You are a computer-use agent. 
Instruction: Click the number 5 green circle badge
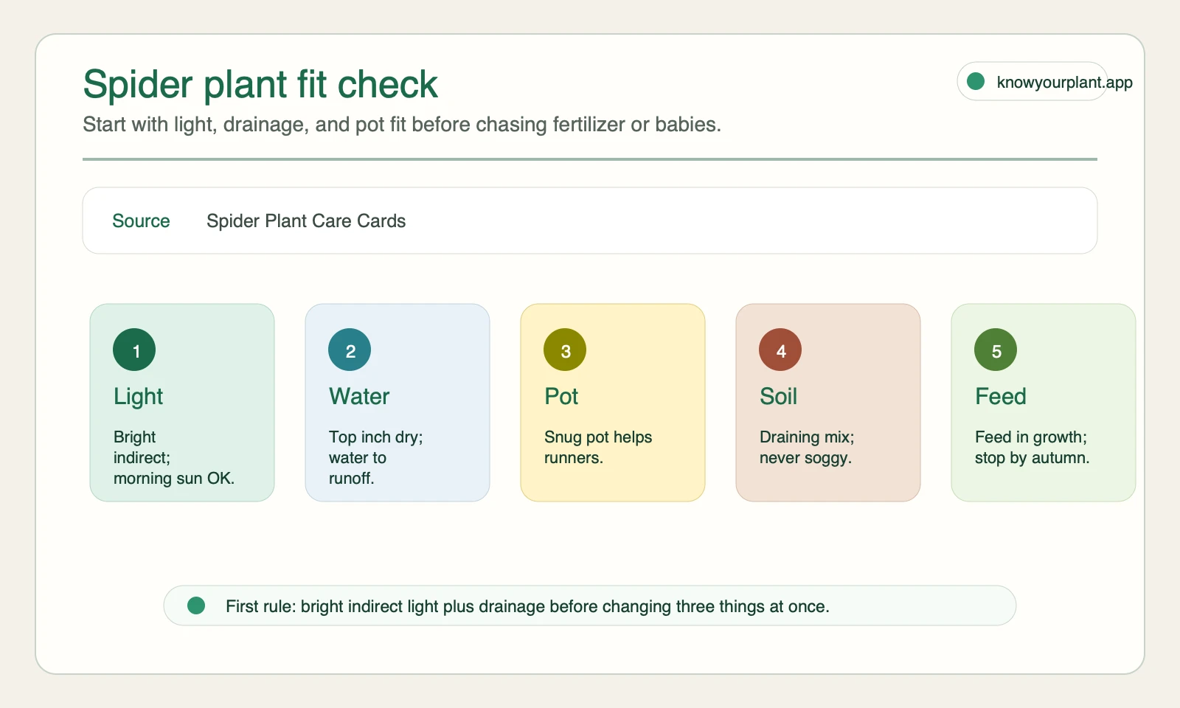click(996, 350)
